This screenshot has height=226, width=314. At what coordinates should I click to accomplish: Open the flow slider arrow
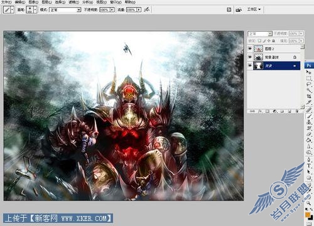click(139, 9)
